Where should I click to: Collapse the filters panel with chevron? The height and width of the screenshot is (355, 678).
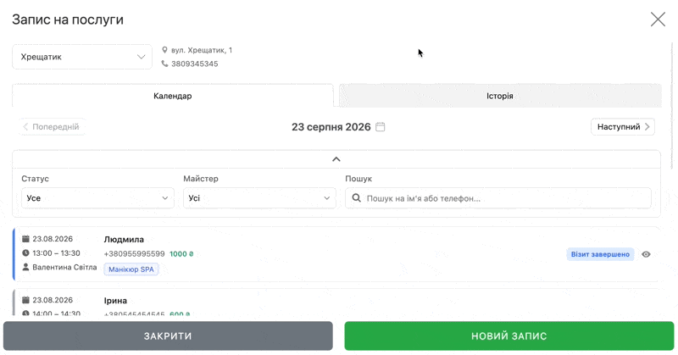[x=336, y=159]
